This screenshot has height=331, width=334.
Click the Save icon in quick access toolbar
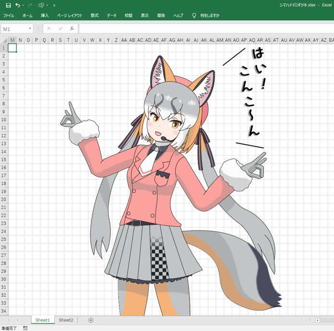tap(8, 5)
